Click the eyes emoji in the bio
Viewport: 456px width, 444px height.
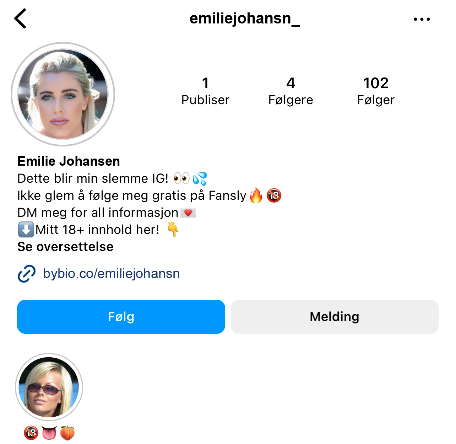[181, 178]
